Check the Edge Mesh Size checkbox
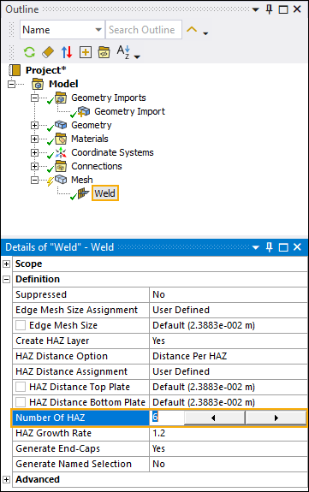Screen dimensions: 309x492 pos(21,325)
